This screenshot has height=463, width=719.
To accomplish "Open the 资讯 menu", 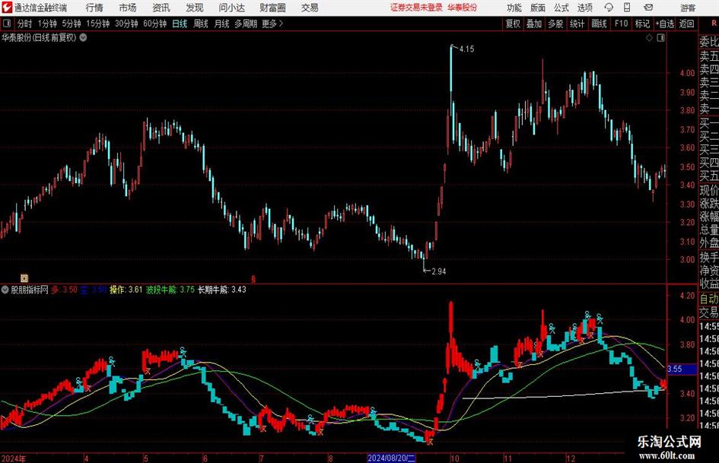I will click(x=161, y=8).
